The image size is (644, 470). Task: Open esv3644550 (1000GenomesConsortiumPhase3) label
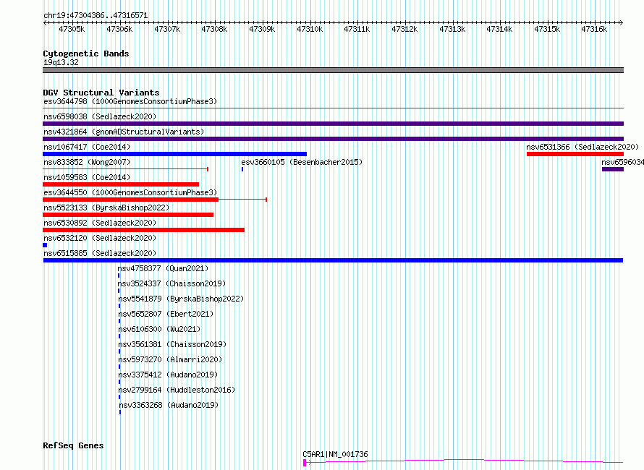point(130,192)
